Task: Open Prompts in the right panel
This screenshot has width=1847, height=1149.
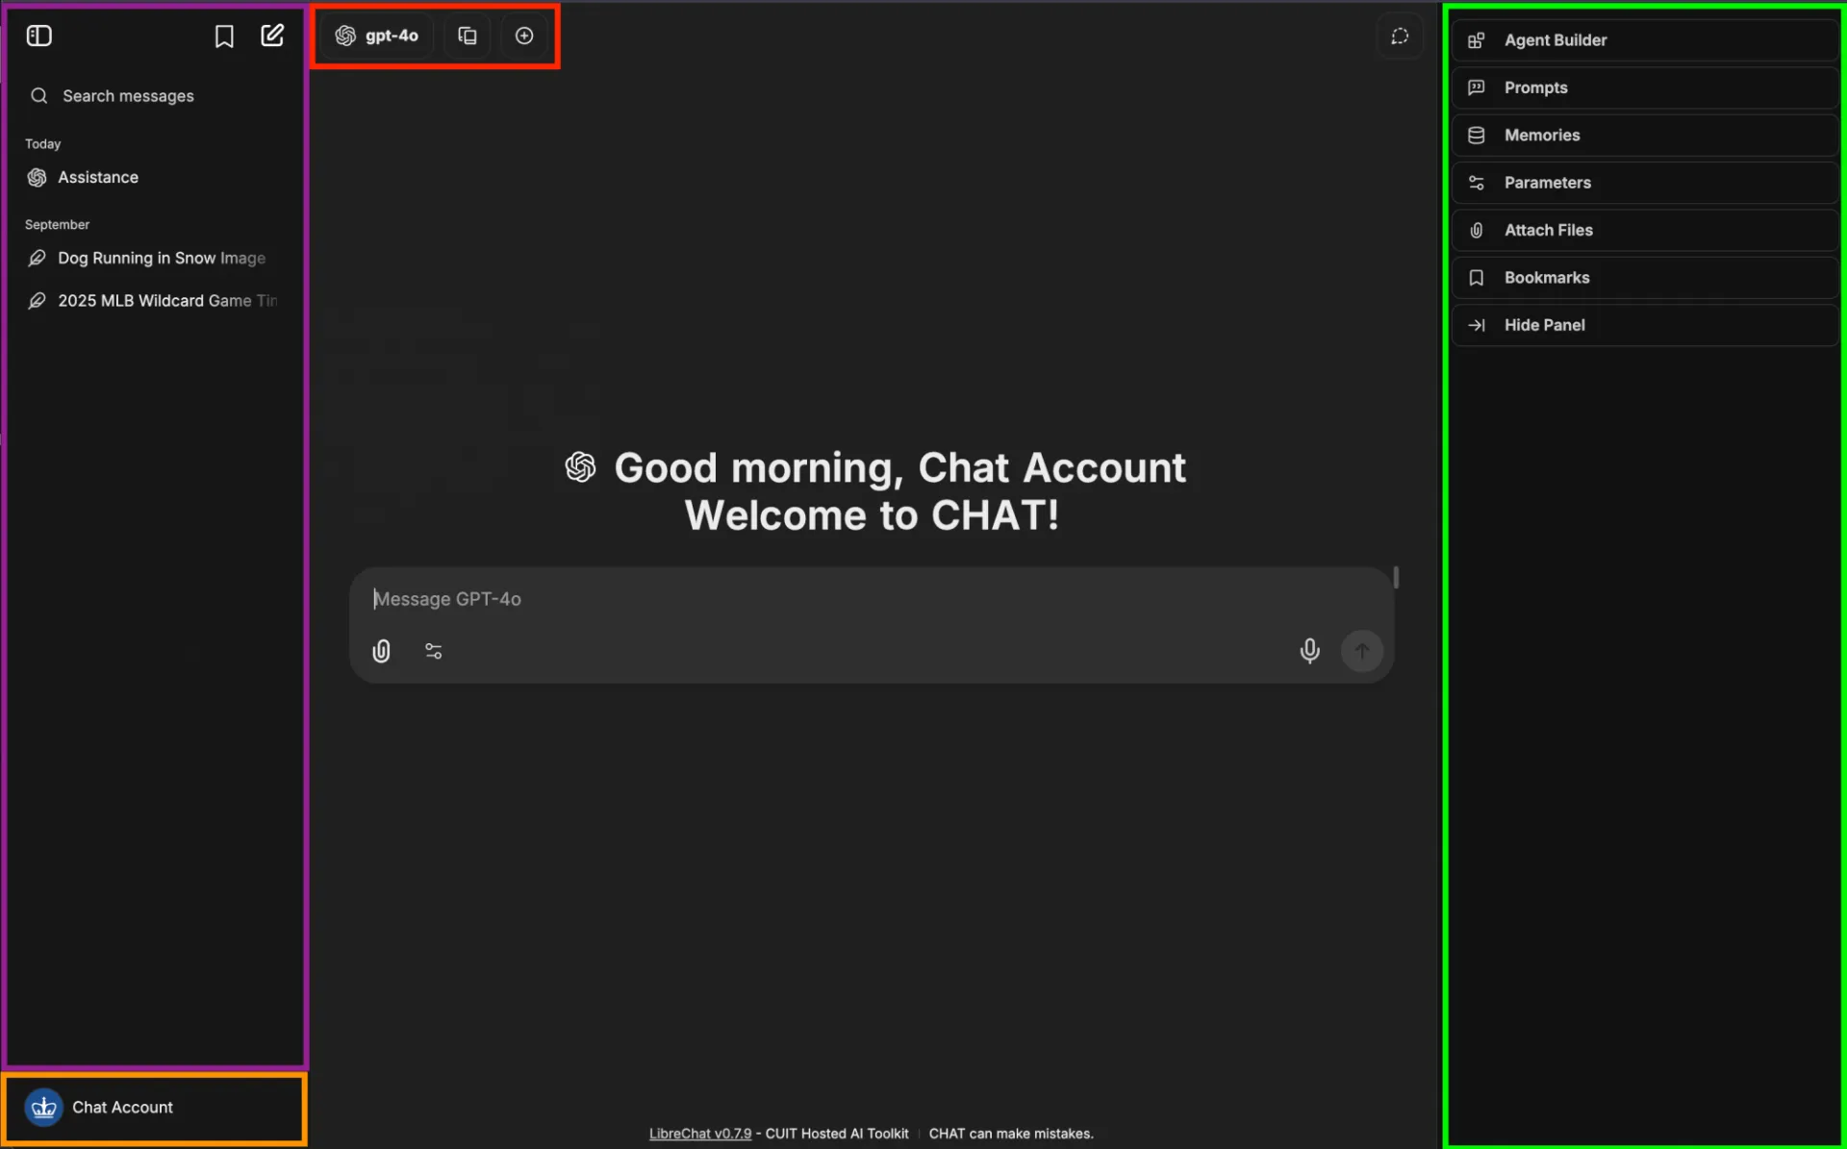Action: click(1644, 87)
